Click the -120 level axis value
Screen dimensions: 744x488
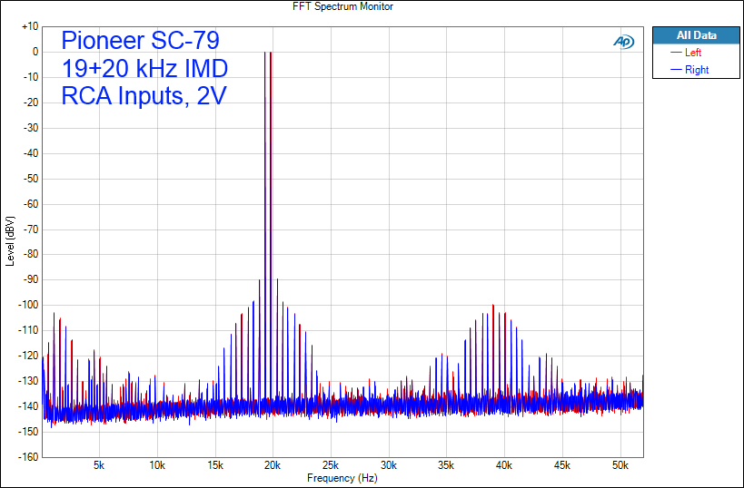(x=28, y=356)
